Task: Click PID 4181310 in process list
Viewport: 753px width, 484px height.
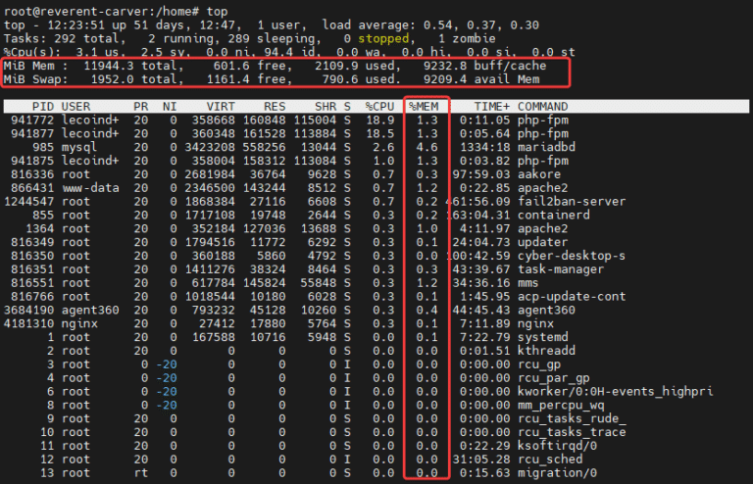Action: coord(28,323)
